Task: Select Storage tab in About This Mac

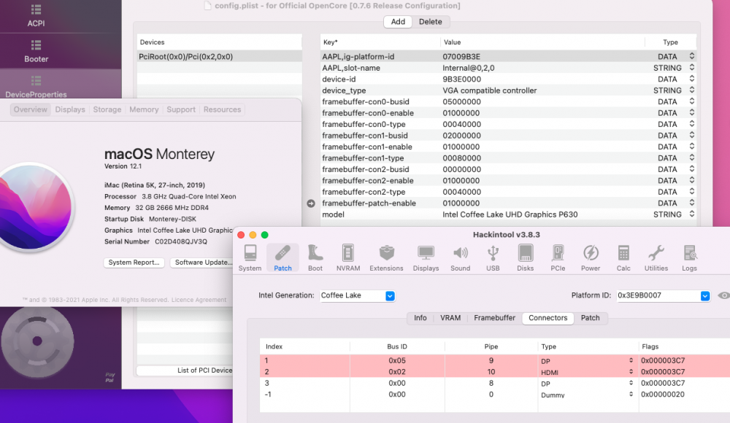Action: 107,109
